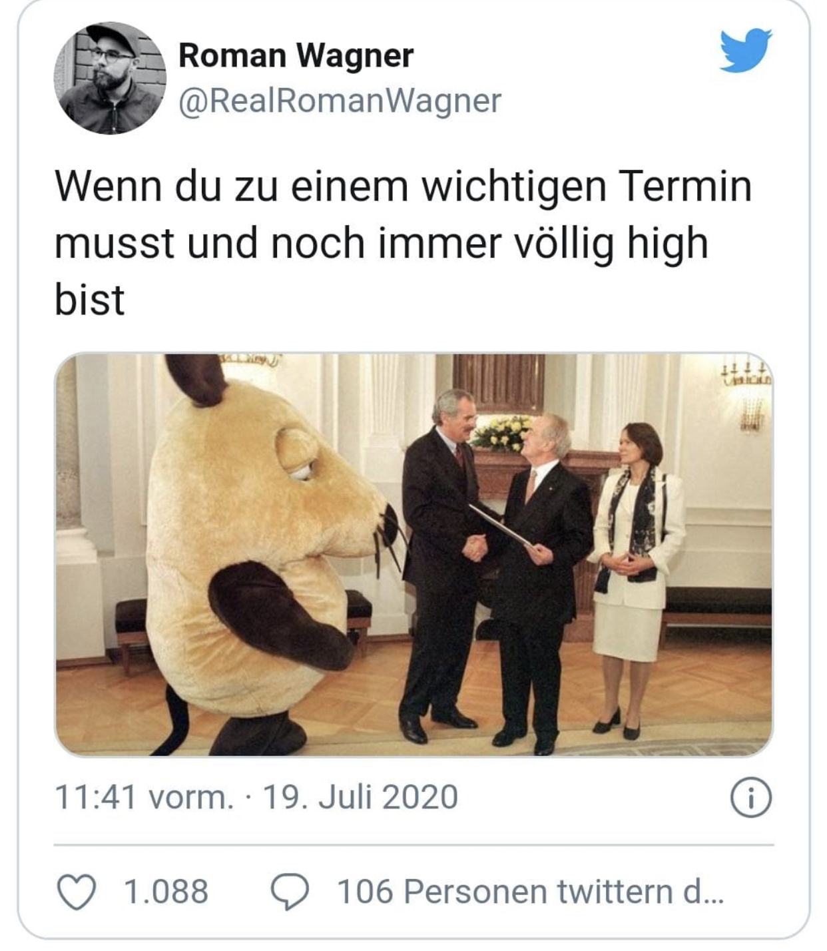827x951 pixels.
Task: Like the tweet with the heart icon
Action: (x=77, y=892)
